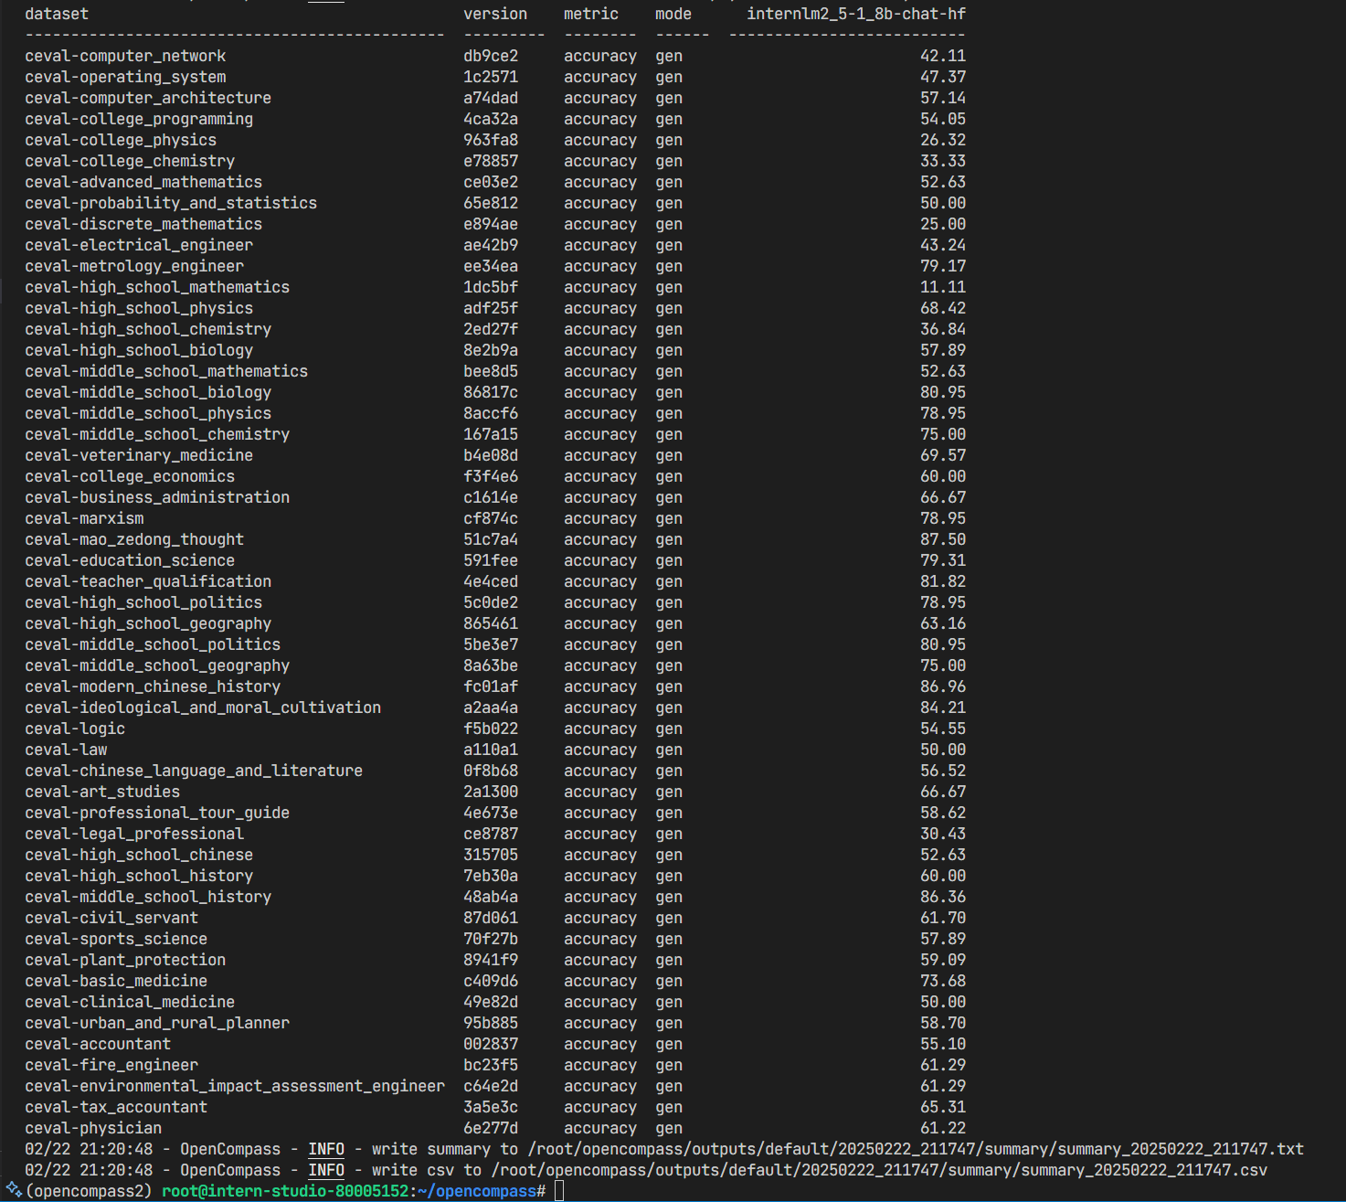Click 'ceval-high_school_chinese' dataset name
This screenshot has height=1202, width=1346.
click(139, 855)
